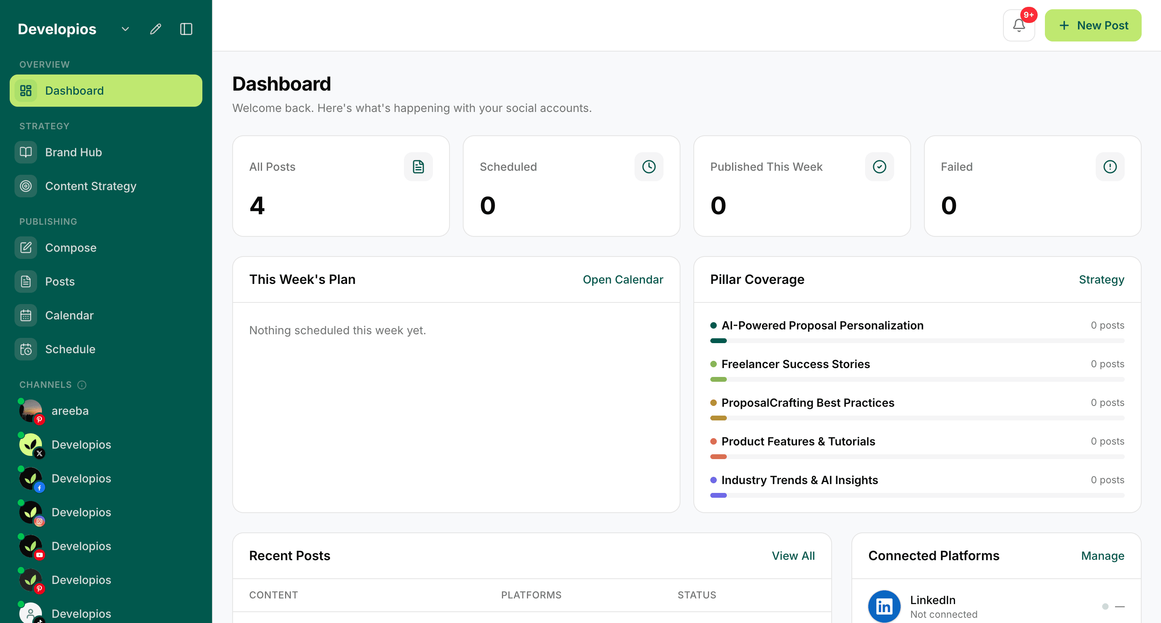Click the Industry Trends & AI Insights pillar

799,480
